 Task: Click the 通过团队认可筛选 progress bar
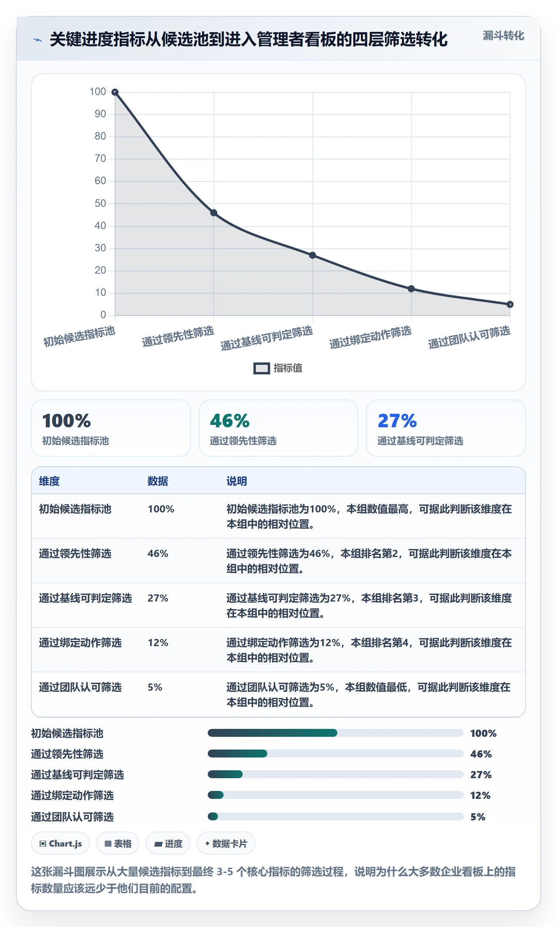(x=335, y=816)
